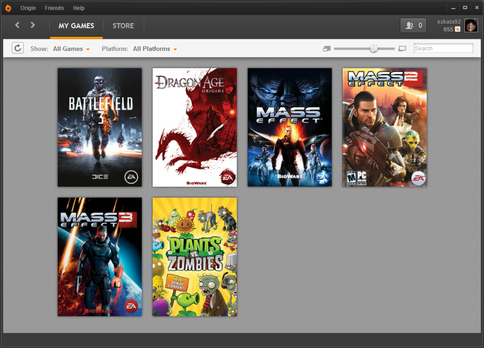This screenshot has height=348, width=484.
Task: Click the Origin logo icon
Action: point(8,8)
